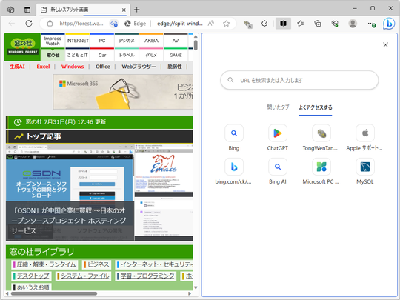Open the Collections icon

click(x=318, y=24)
